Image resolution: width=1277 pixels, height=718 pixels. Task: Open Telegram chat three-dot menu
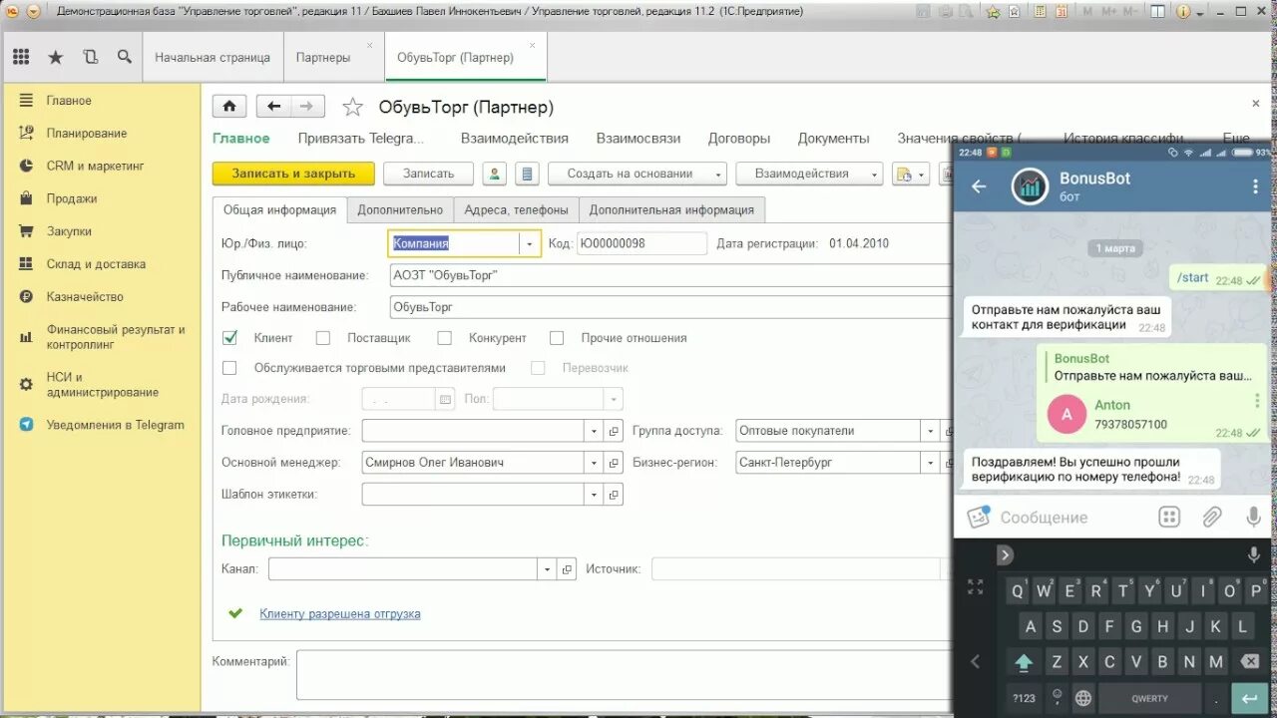pyautogui.click(x=1255, y=186)
